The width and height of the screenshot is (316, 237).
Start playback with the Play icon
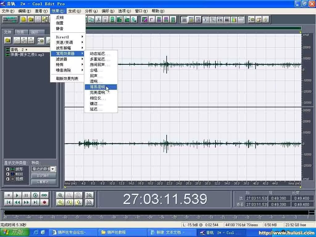17,195
